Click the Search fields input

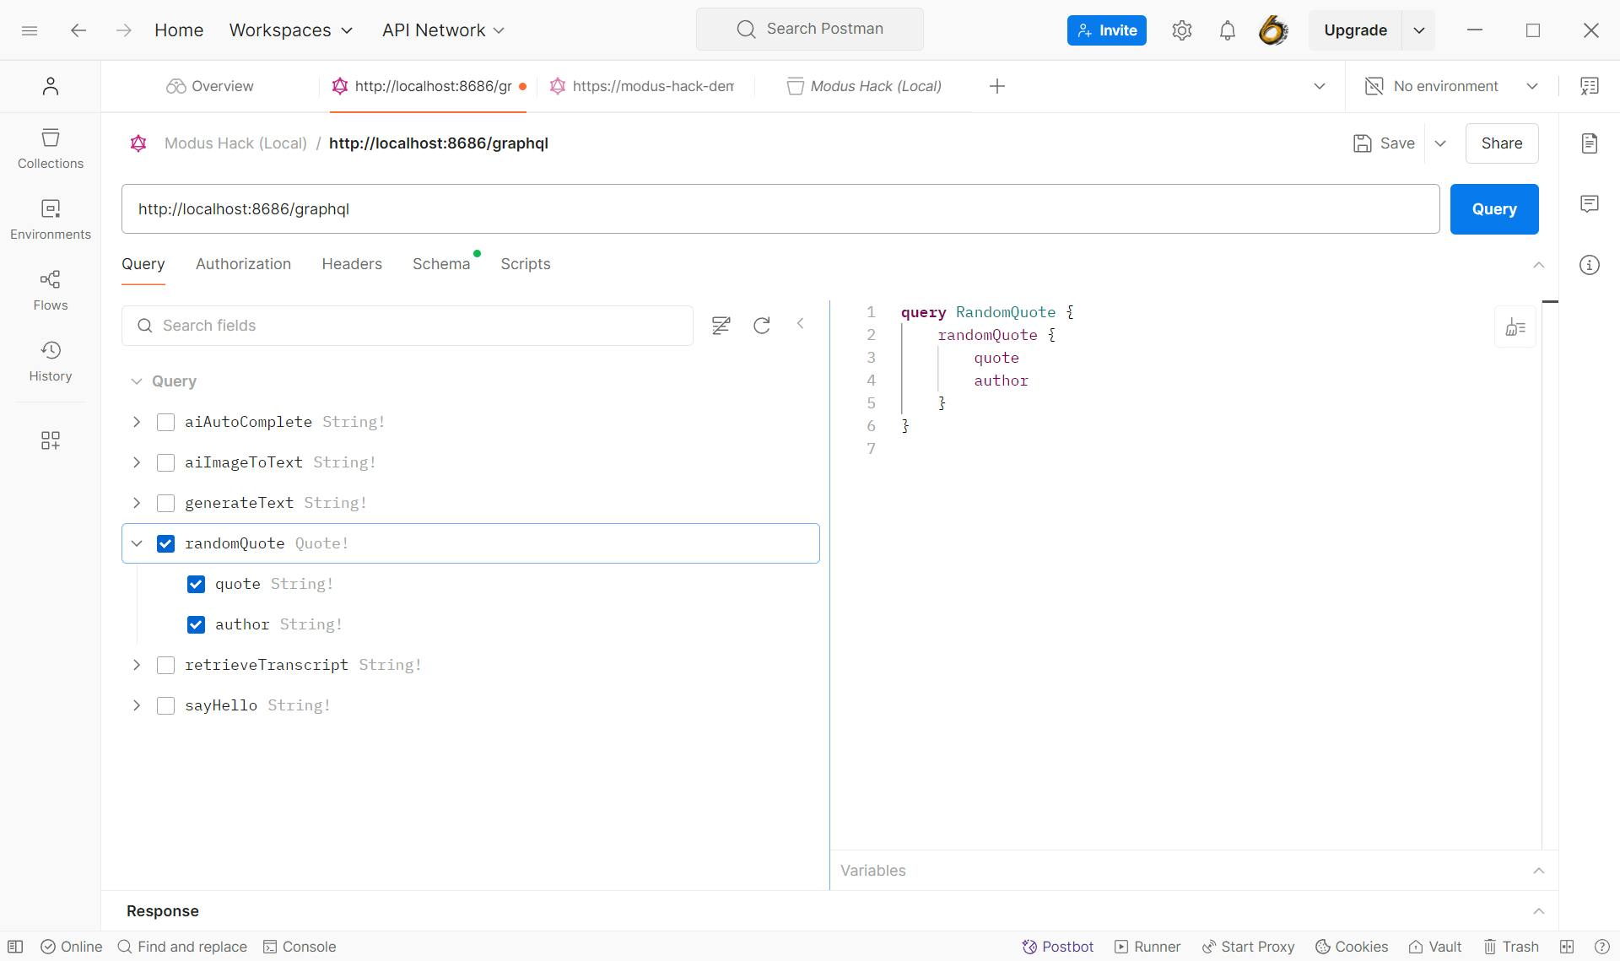tap(408, 326)
